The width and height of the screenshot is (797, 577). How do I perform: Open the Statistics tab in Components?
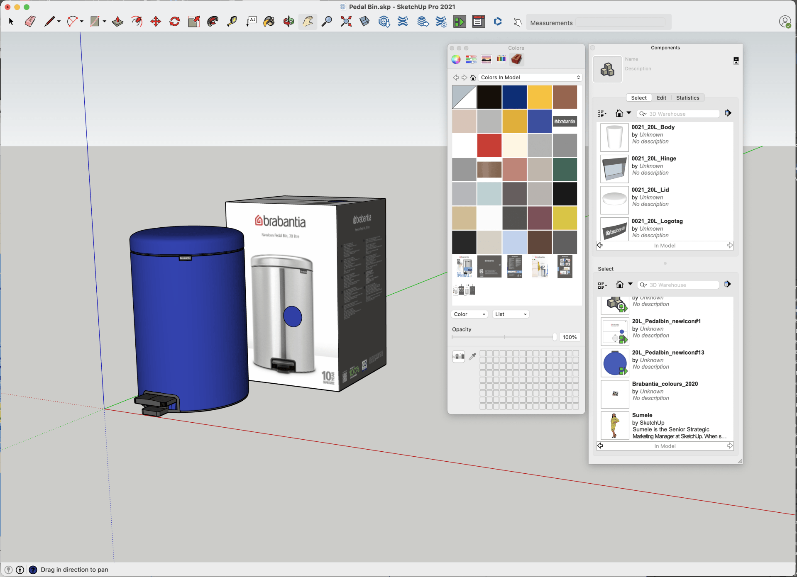point(687,97)
